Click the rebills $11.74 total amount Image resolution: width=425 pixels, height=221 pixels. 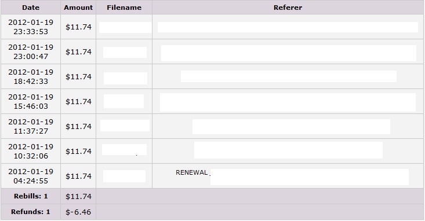point(78,196)
